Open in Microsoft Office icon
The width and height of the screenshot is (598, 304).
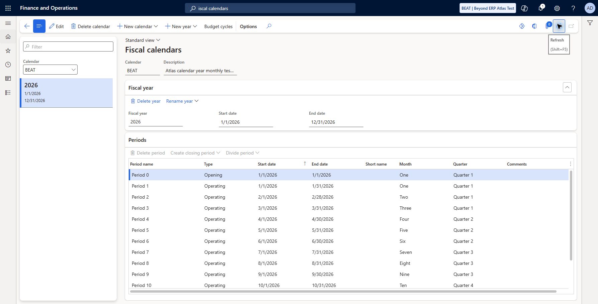coord(534,26)
